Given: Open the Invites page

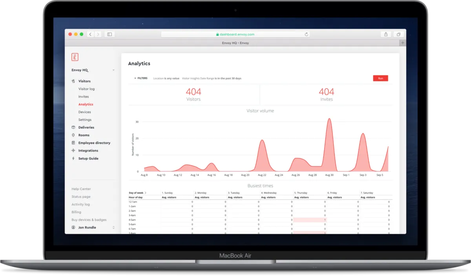Looking at the screenshot, I should pos(84,97).
